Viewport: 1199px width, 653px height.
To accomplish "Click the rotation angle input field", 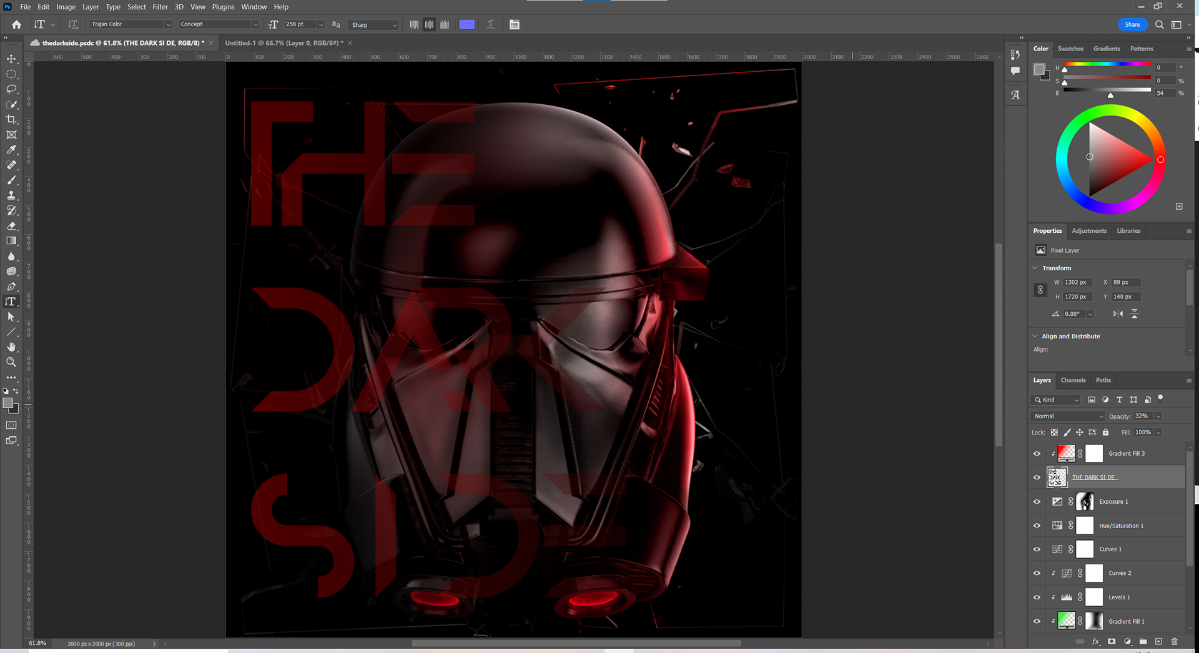I will click(x=1074, y=314).
